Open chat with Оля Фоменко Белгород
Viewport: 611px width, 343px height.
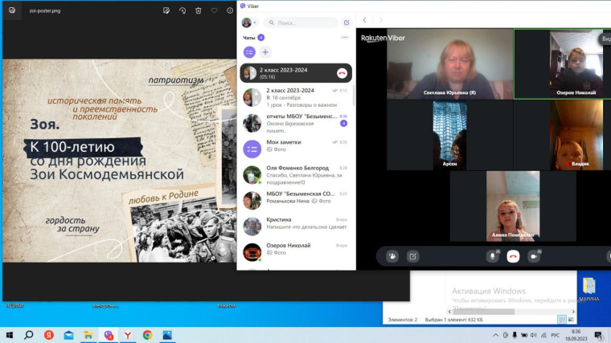tap(296, 174)
